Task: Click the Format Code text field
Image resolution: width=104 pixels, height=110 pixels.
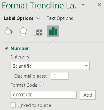Action: [44, 95]
